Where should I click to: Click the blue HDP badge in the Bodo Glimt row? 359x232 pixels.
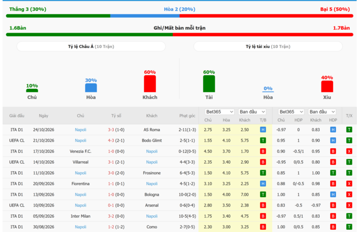333,141
